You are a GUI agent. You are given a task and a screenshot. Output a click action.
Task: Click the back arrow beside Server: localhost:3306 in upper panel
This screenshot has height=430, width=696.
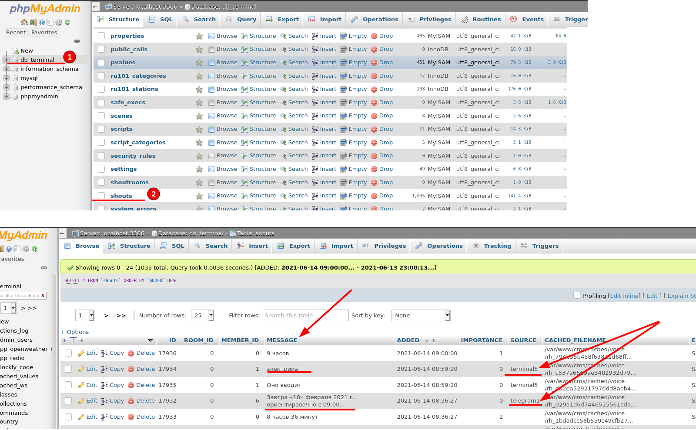click(95, 7)
